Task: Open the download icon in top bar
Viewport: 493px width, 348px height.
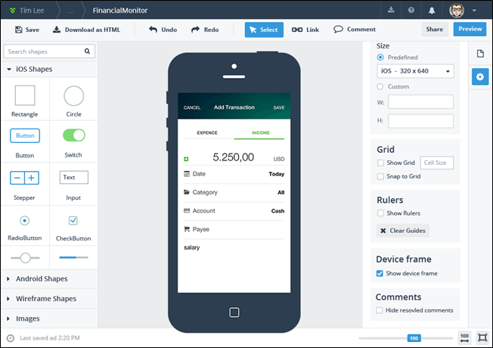Action: pos(391,10)
